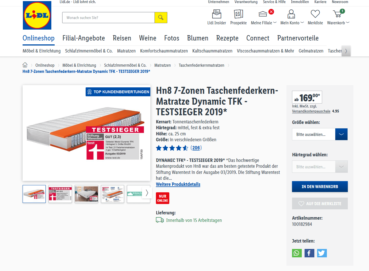
Task: Select the bedroom photo thumbnail
Action: 86,194
